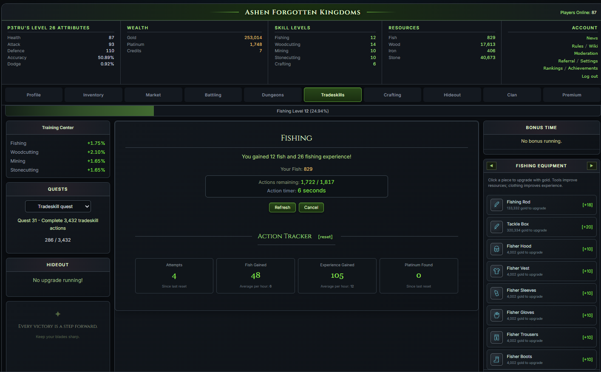Click the Fisher Sleeves icon
601x372 pixels.
pyautogui.click(x=496, y=293)
